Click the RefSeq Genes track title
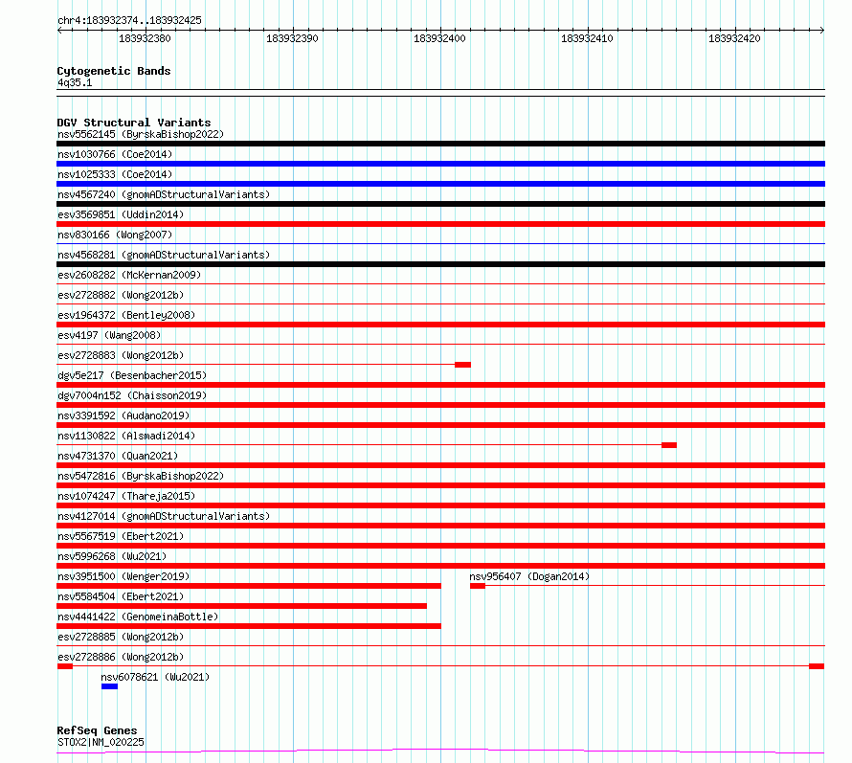852x763 pixels. pos(97,731)
